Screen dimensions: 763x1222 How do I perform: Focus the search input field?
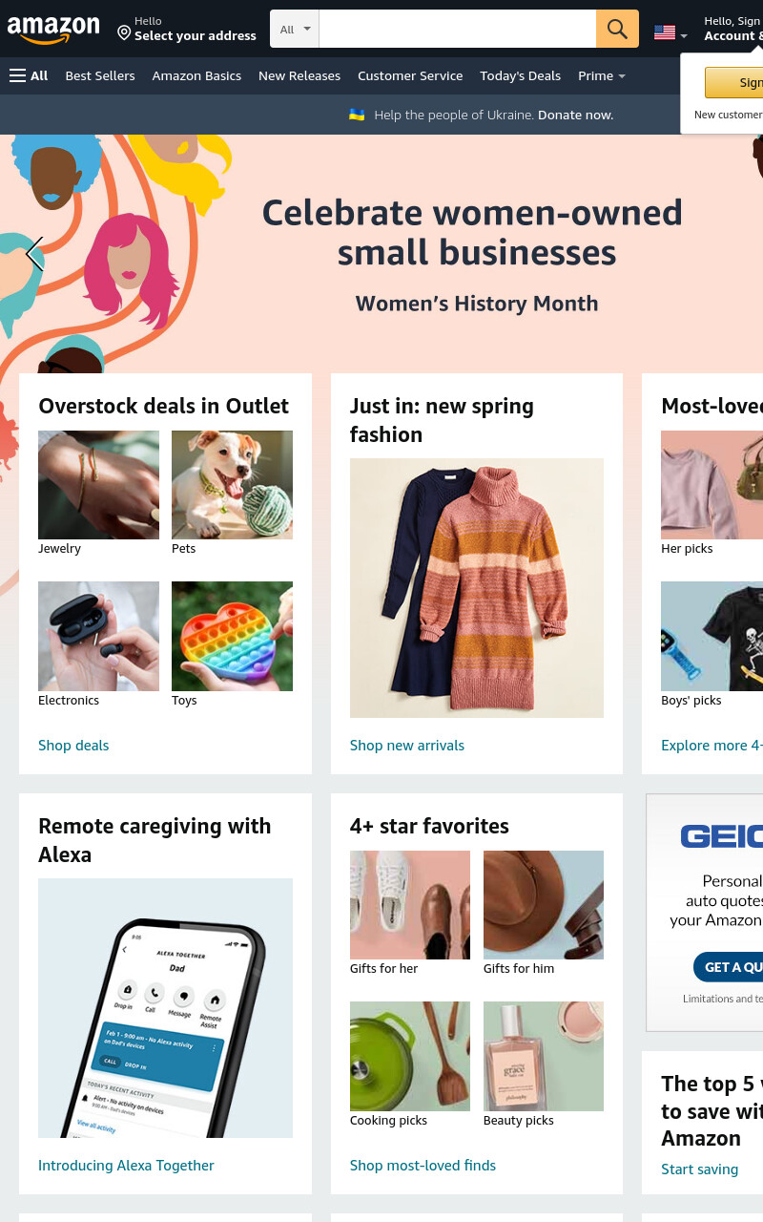(x=458, y=29)
